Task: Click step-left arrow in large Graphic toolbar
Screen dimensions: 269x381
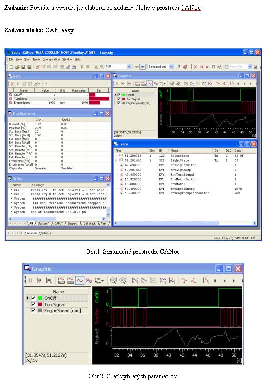Action: tap(224, 281)
